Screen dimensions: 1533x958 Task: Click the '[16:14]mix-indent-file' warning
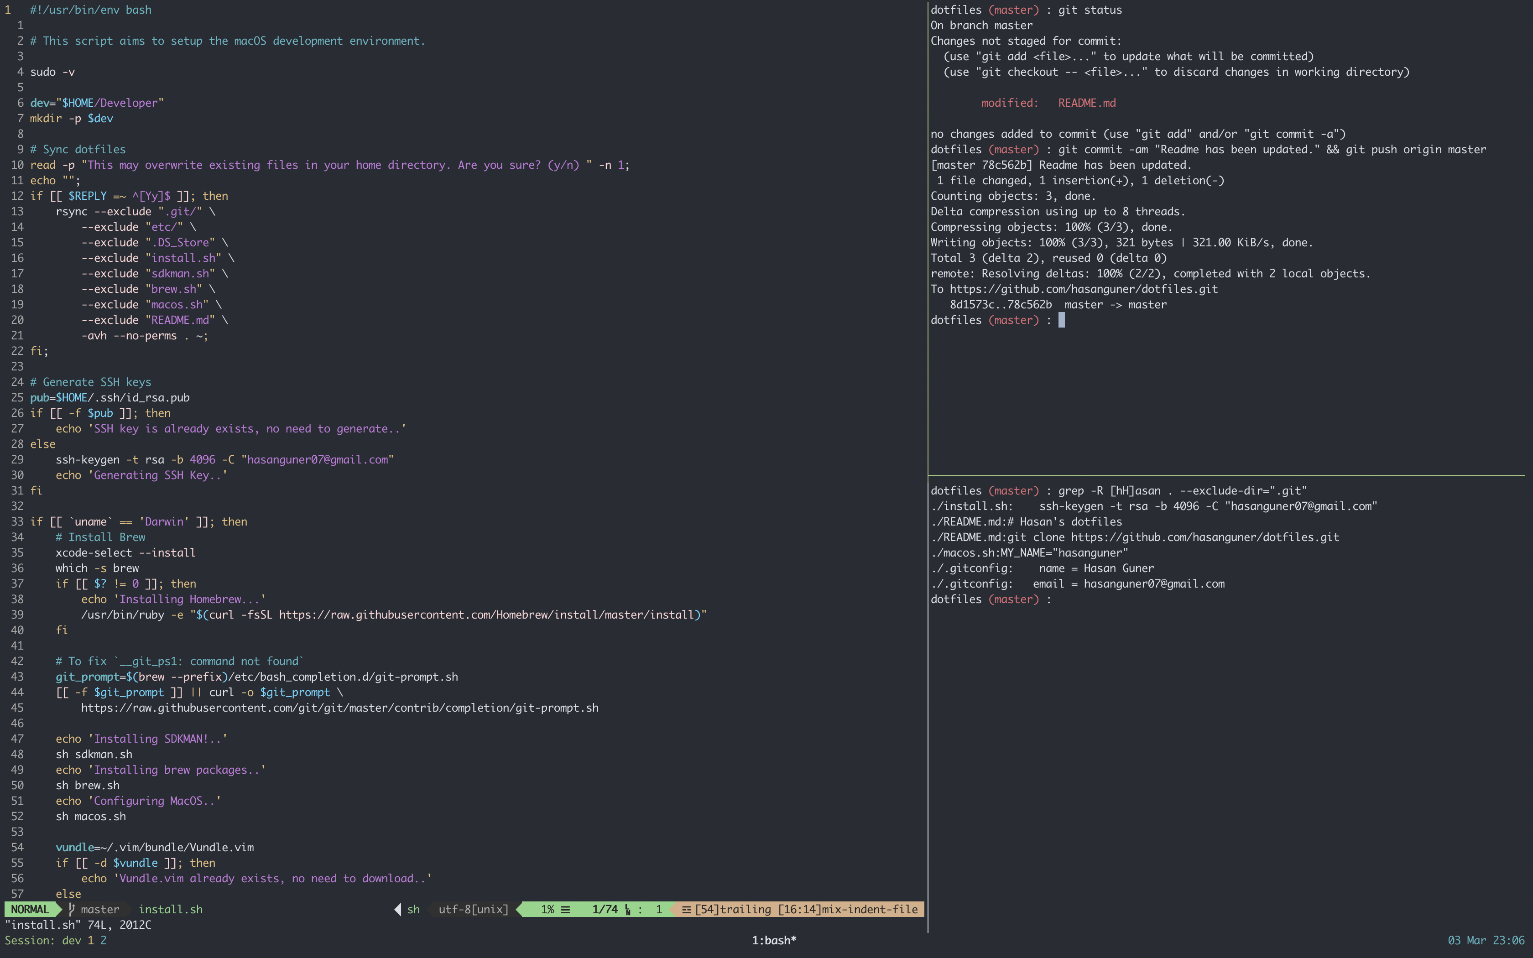(848, 909)
